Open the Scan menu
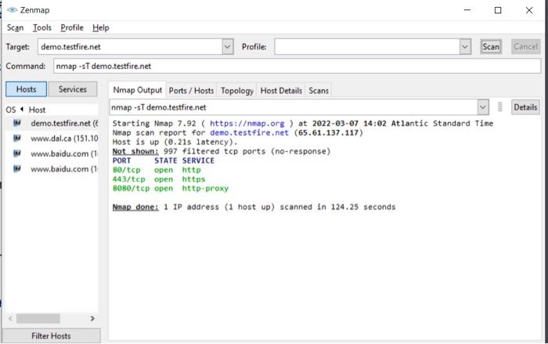This screenshot has width=548, height=344. coord(15,27)
